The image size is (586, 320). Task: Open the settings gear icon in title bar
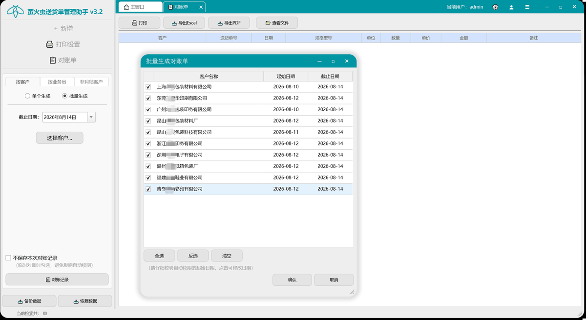(496, 7)
